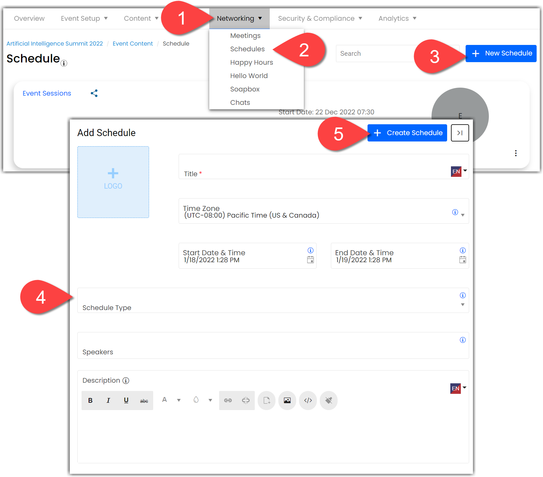Click the Time Zone info icon

[455, 212]
